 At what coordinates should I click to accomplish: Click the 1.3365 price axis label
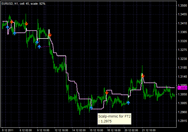tap(182, 32)
